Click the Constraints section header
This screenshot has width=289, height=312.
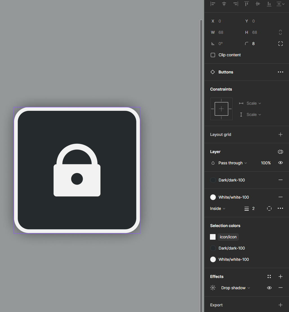tap(221, 89)
